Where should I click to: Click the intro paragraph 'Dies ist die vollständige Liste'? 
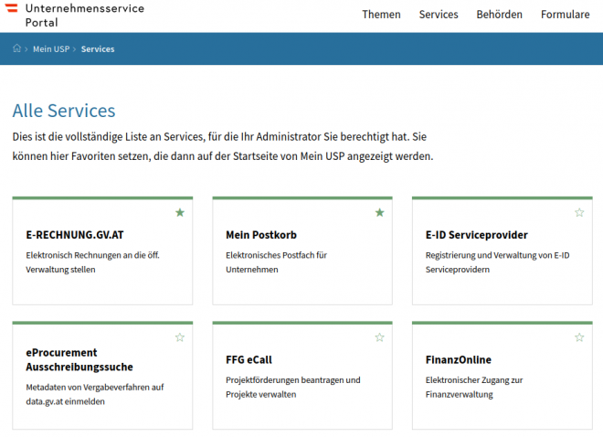point(223,146)
